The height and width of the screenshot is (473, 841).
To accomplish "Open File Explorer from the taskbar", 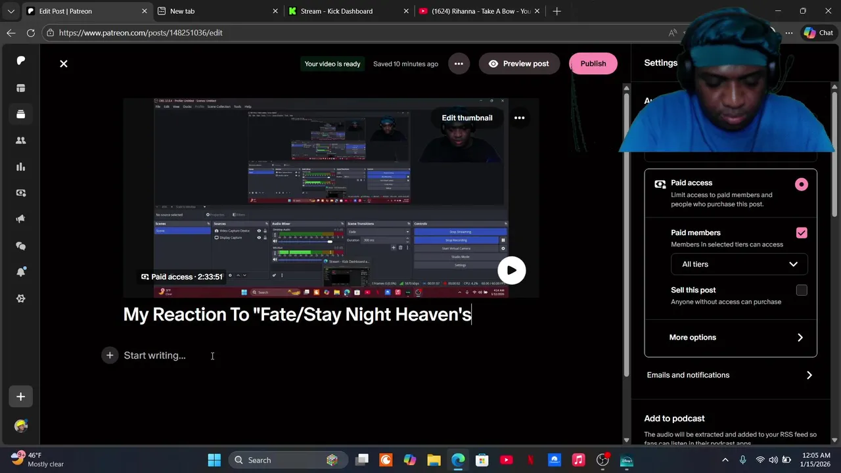I will [x=434, y=460].
